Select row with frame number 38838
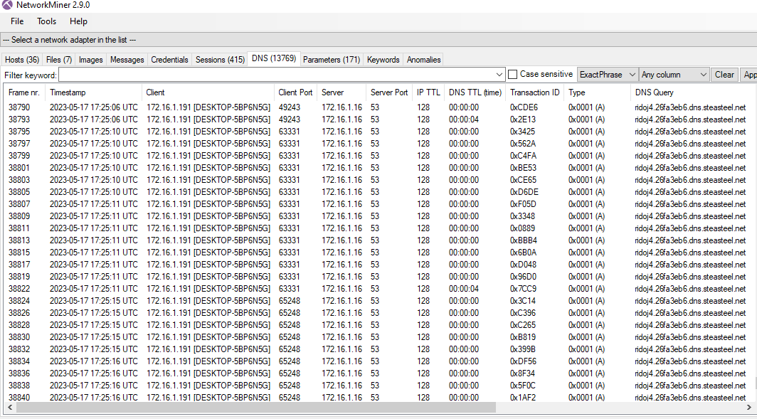Image resolution: width=757 pixels, height=419 pixels. (378, 386)
